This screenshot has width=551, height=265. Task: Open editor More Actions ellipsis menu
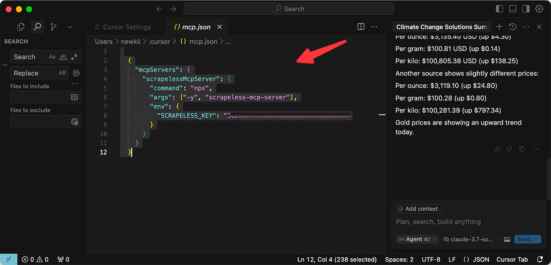point(374,27)
